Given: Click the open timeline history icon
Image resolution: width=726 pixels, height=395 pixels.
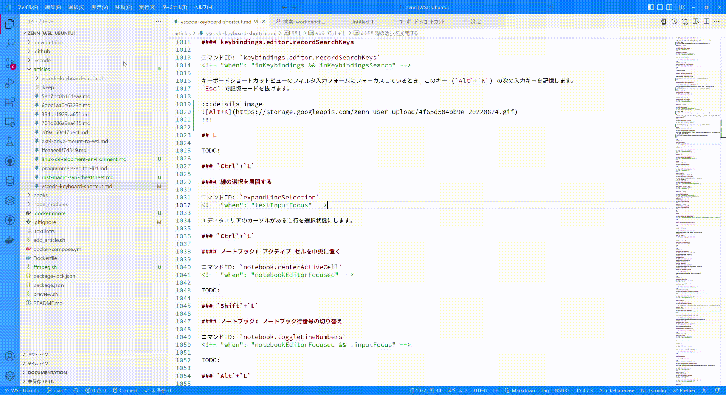Looking at the screenshot, I should click(674, 22).
